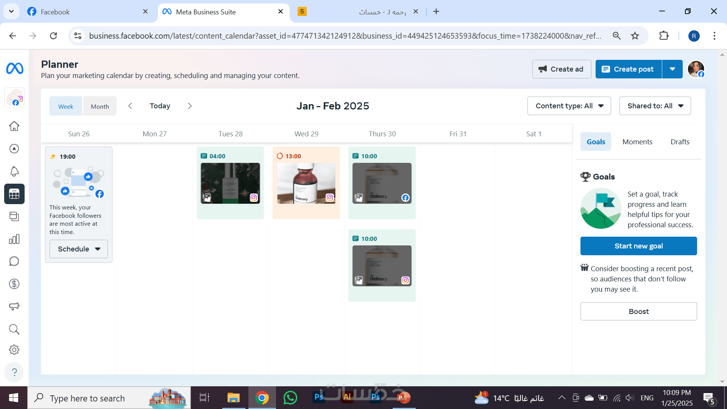The image size is (727, 409).
Task: Open Wednesday 13:00 Ordinary post thumbnail
Action: point(306,183)
